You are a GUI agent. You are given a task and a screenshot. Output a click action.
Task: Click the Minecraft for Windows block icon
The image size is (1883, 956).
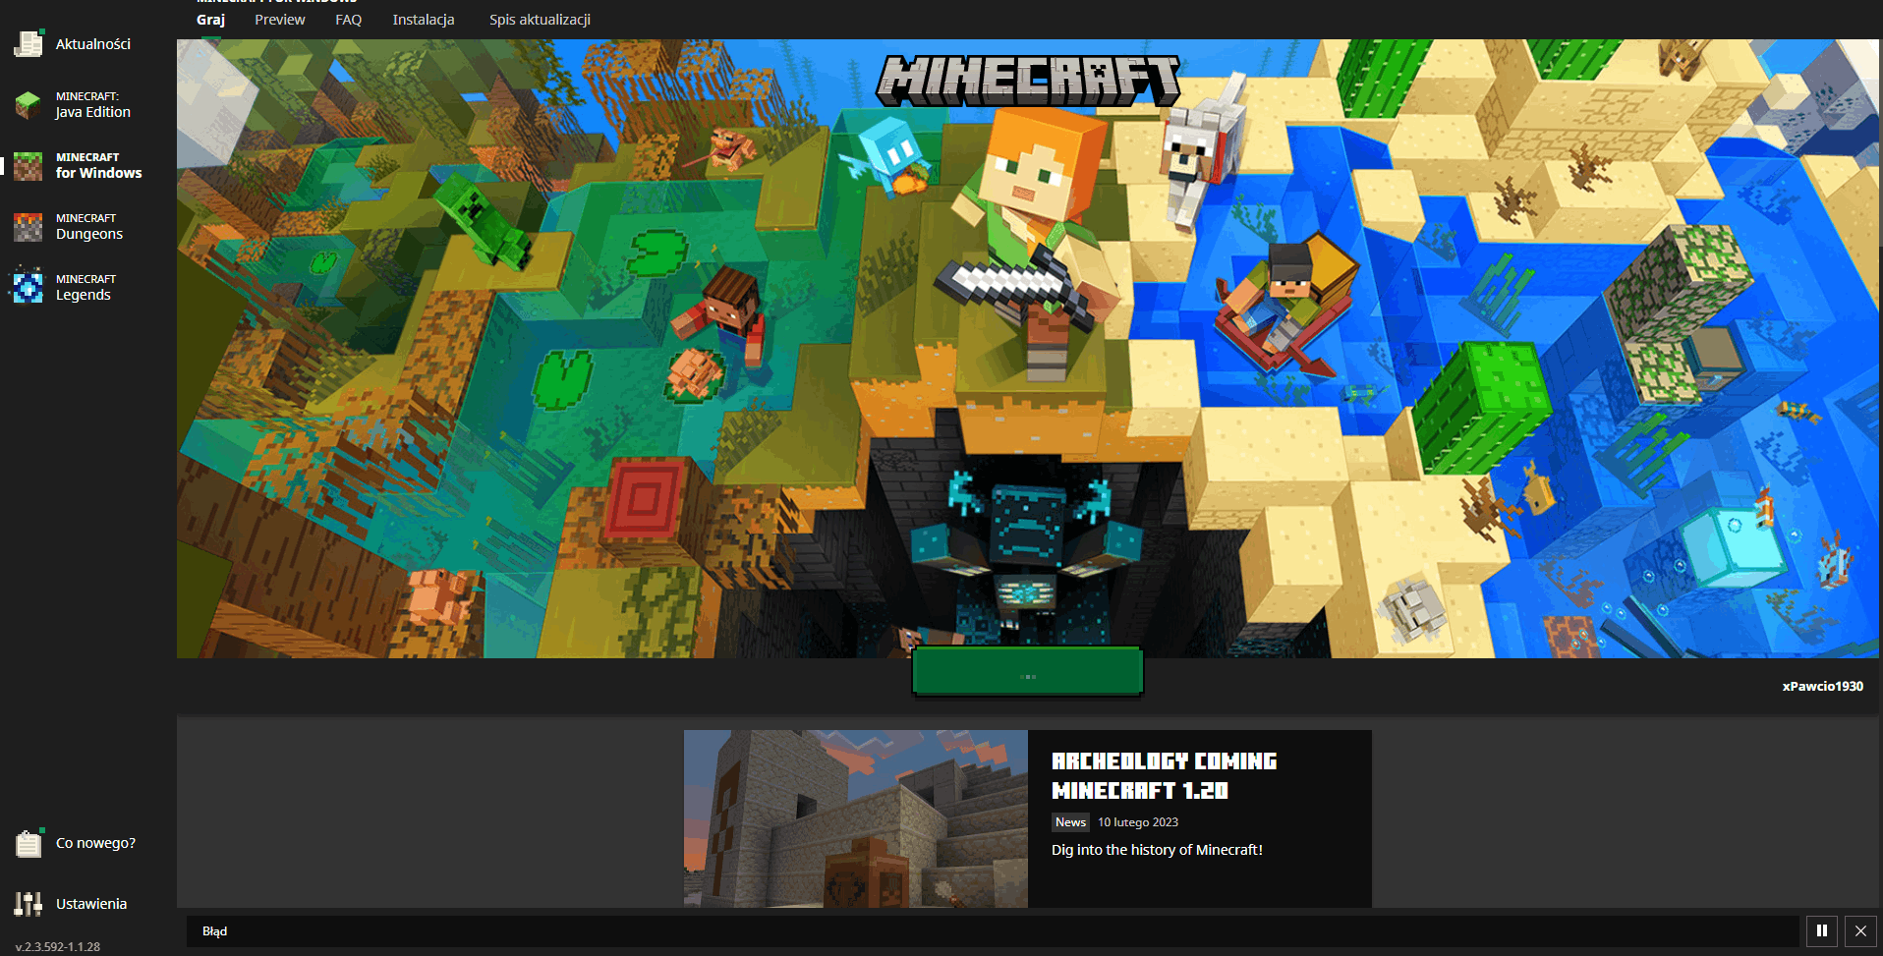point(29,166)
